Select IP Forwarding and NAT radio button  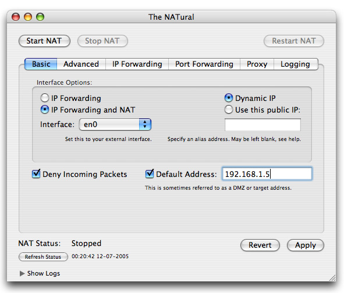pos(45,110)
